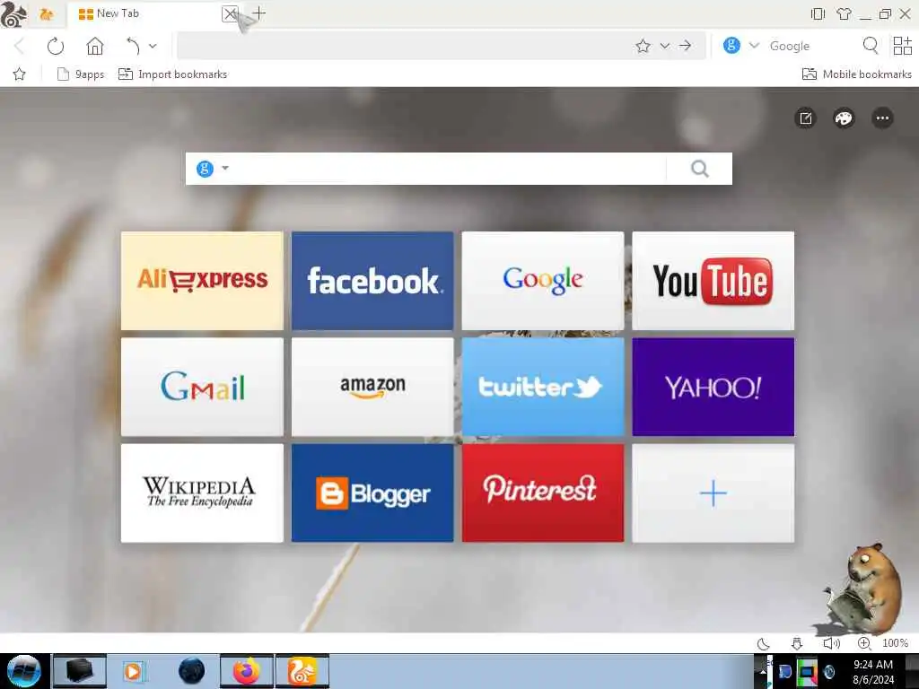
Task: Add a new speed dial tile
Action: pos(713,493)
